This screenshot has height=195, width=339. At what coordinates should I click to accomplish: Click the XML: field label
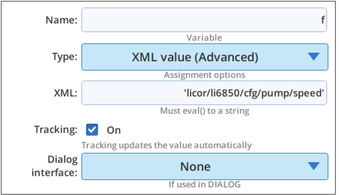tap(65, 93)
